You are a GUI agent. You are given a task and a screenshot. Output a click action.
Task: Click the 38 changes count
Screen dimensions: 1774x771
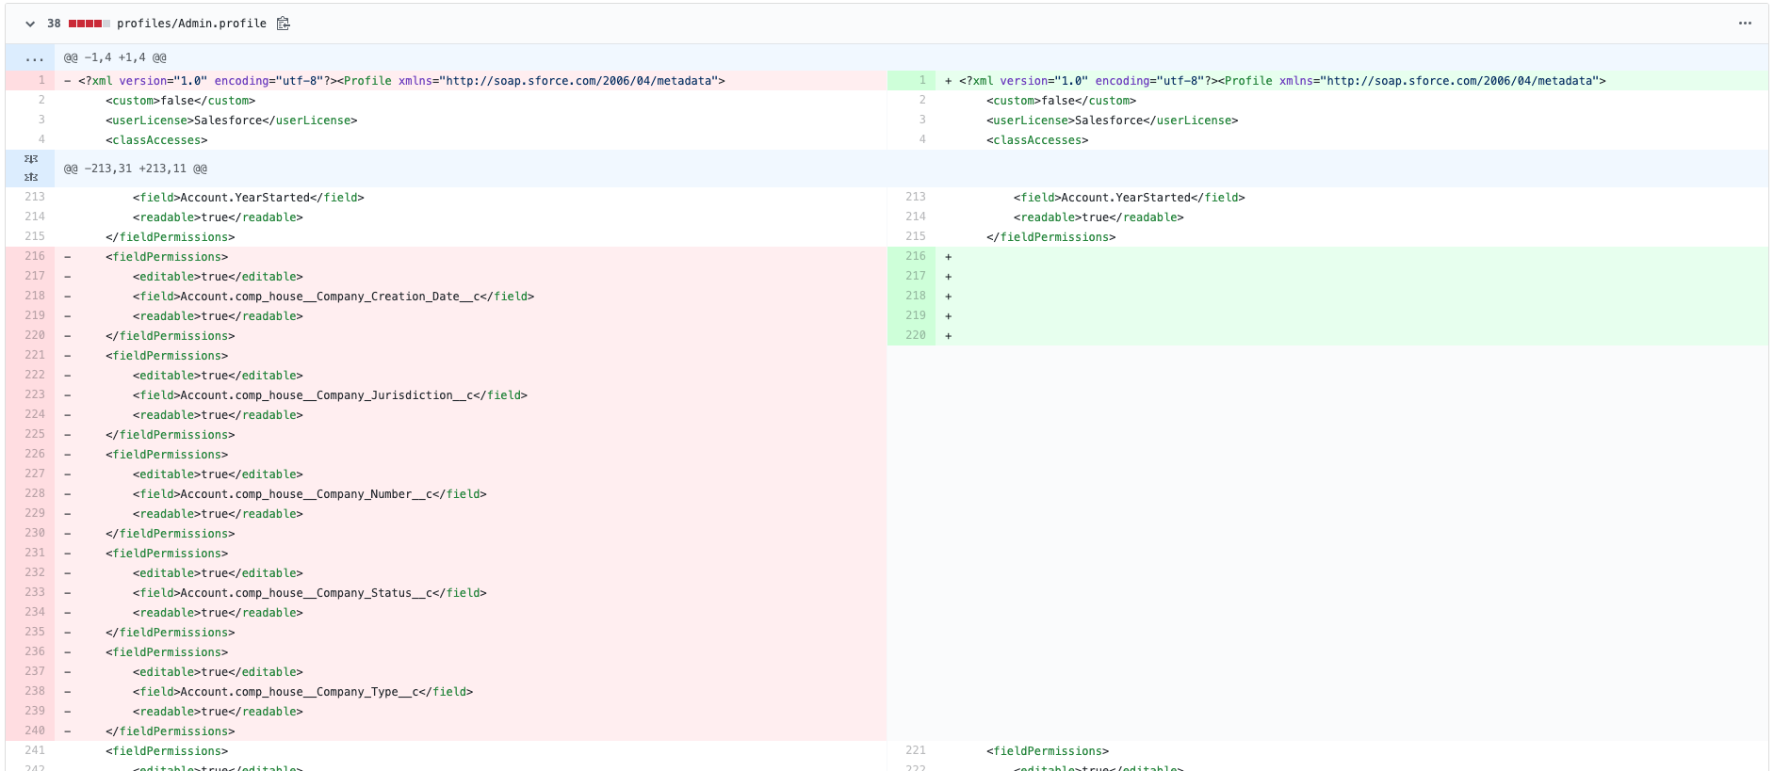coord(54,24)
